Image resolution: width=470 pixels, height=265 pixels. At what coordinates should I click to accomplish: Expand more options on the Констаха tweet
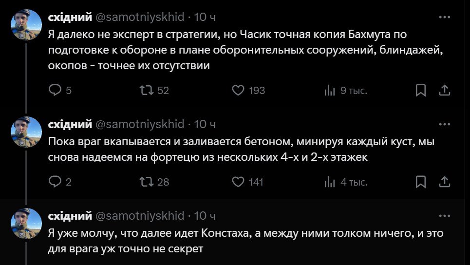(444, 215)
